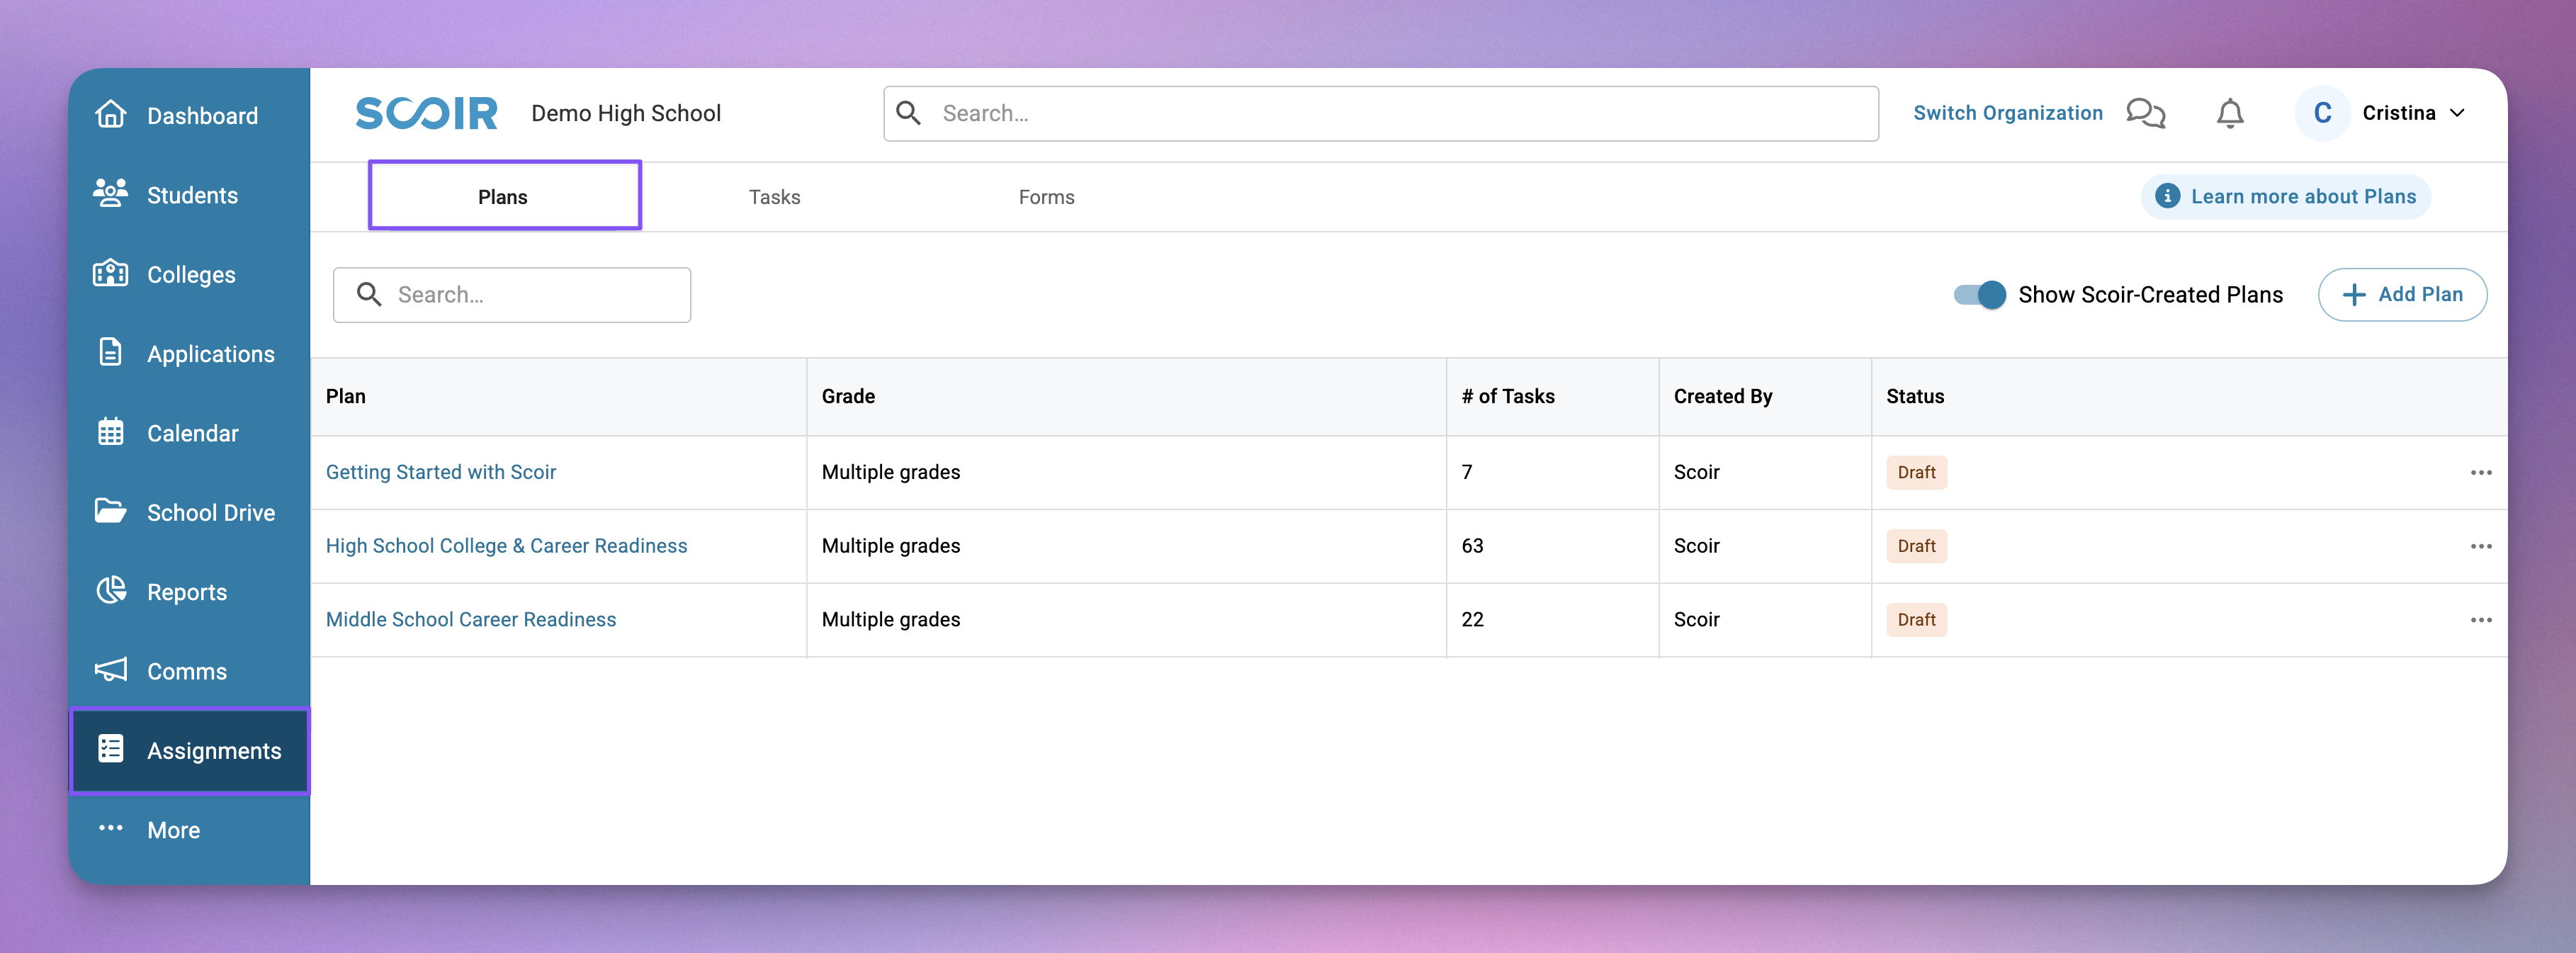Open High School College & Career Readiness plan
This screenshot has height=953, width=2576.
[506, 546]
